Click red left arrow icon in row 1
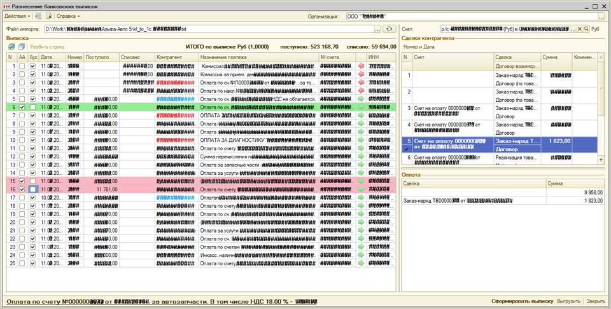The width and height of the screenshot is (611, 309). coord(361,66)
